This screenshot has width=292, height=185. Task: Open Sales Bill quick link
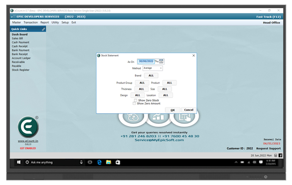tap(17, 38)
